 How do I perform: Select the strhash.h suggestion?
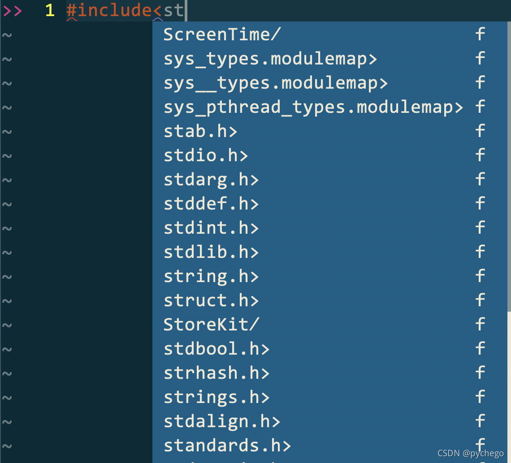click(x=217, y=373)
